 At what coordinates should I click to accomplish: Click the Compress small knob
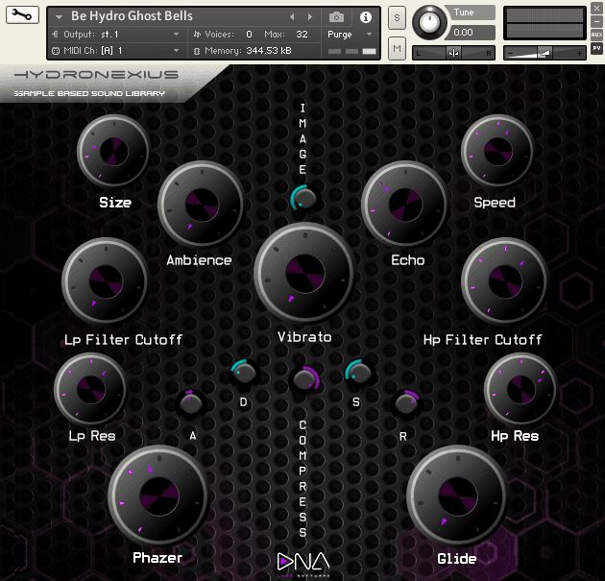(x=304, y=378)
